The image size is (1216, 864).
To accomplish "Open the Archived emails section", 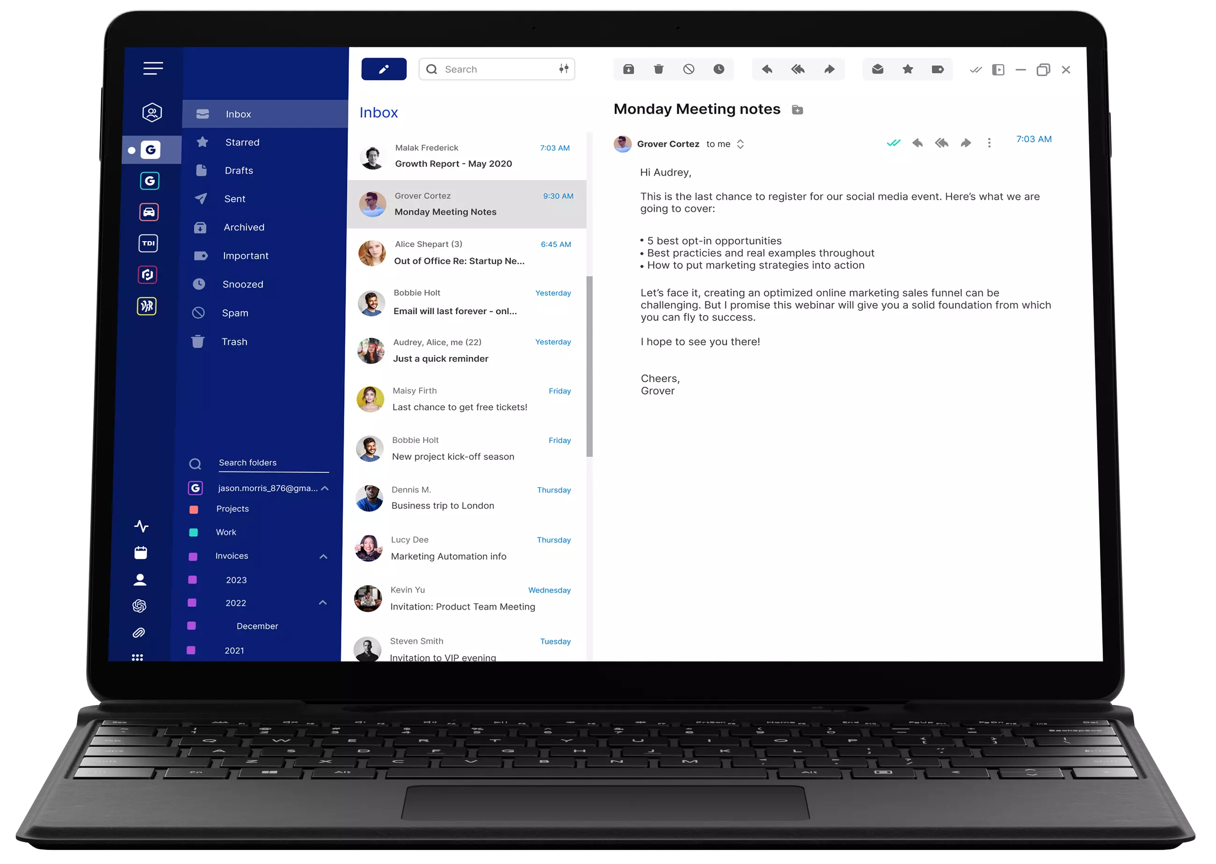I will coord(243,227).
